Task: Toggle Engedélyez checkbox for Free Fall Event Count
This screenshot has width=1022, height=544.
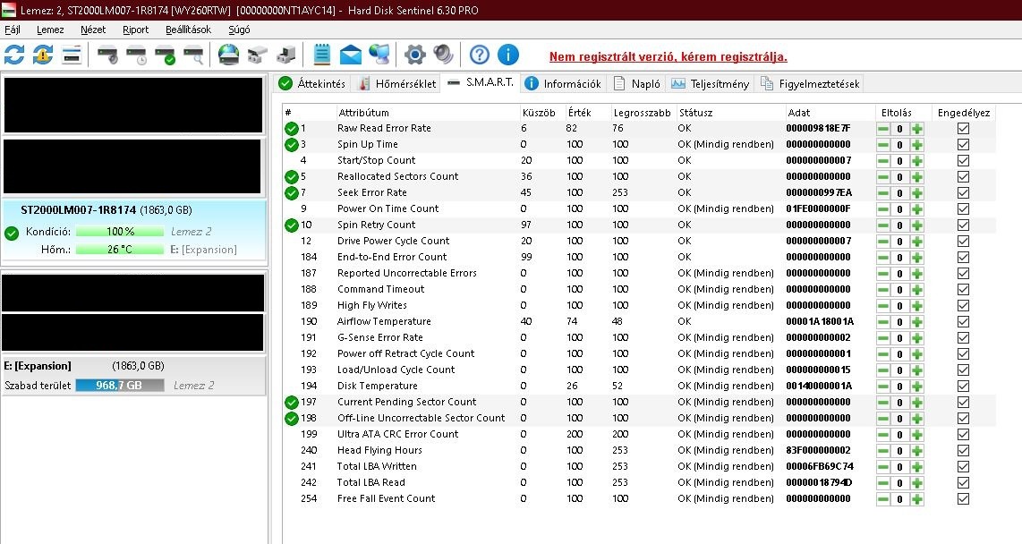Action: 963,498
